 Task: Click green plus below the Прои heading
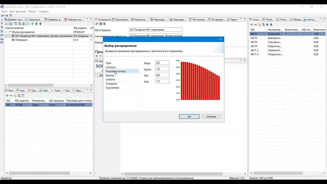coord(97,56)
